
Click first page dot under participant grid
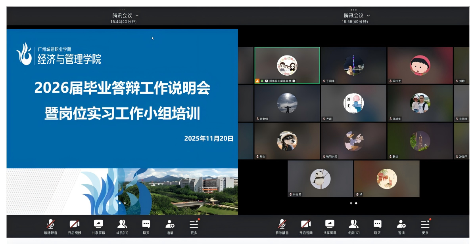pyautogui.click(x=351, y=203)
